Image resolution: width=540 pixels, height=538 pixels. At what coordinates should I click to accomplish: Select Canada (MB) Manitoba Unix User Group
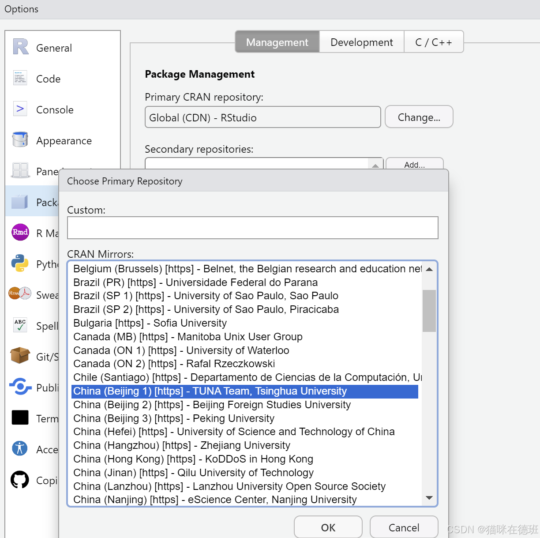click(245, 337)
